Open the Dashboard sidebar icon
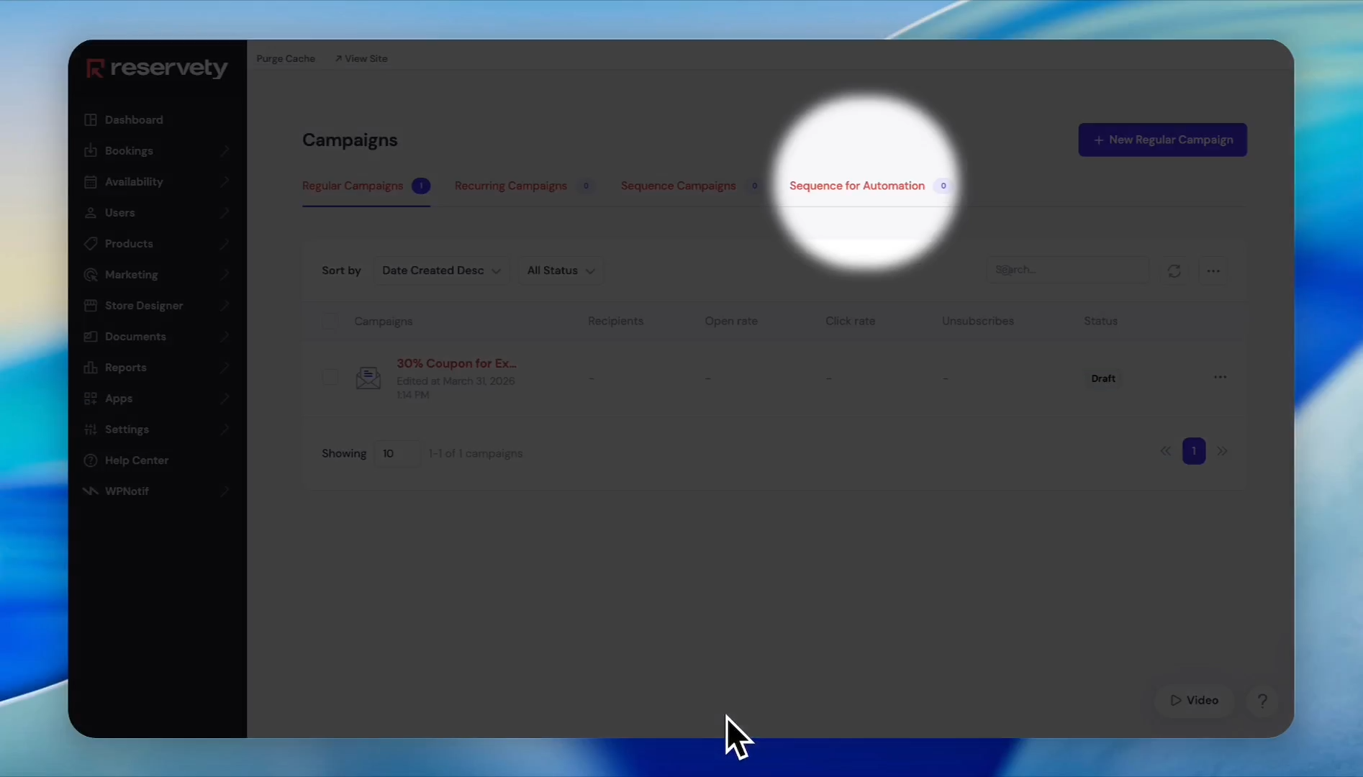The width and height of the screenshot is (1363, 777). pyautogui.click(x=91, y=119)
